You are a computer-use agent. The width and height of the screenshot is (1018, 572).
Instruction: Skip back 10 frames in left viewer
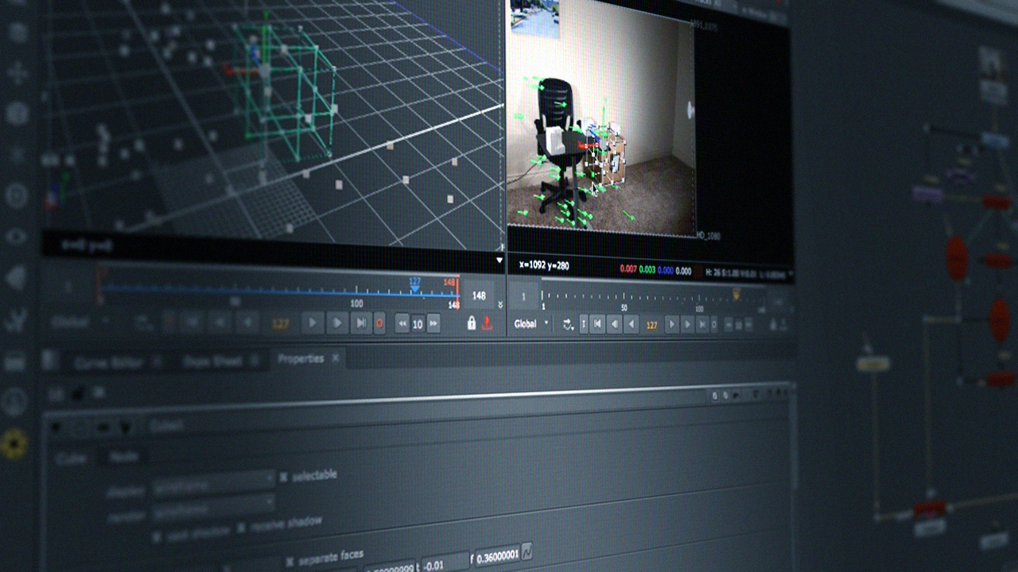pos(402,323)
